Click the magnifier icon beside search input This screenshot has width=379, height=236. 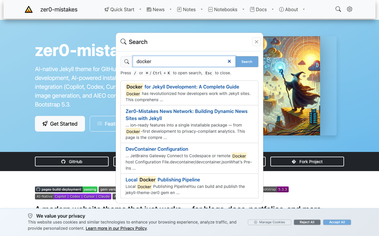[x=127, y=62]
